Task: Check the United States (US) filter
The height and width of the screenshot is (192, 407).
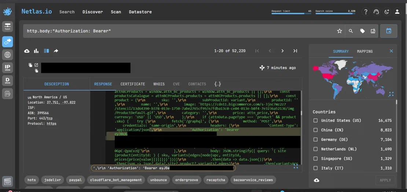Action: (315, 121)
